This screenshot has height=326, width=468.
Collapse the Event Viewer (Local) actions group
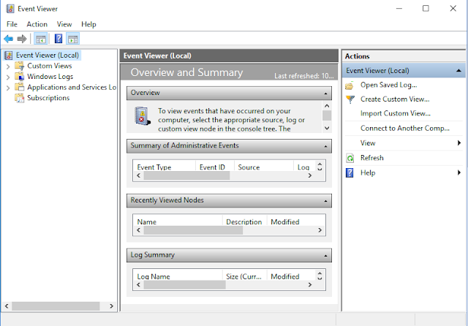click(x=458, y=71)
